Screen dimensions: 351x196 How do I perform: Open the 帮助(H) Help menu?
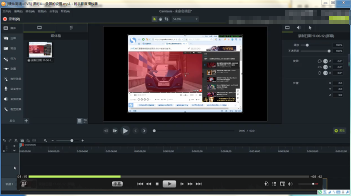click(65, 11)
